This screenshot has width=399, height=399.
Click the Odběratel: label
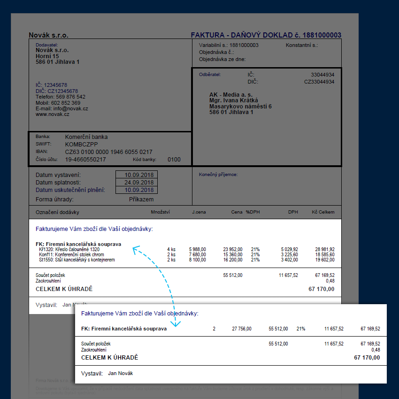(x=210, y=75)
